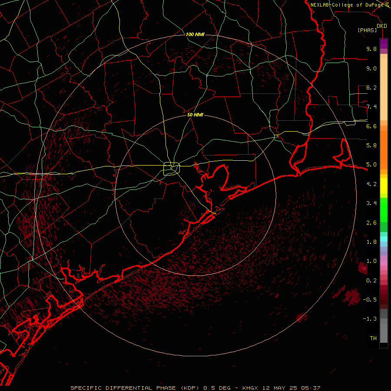
Task: Click the 4.2 legend value
Action: [371, 184]
